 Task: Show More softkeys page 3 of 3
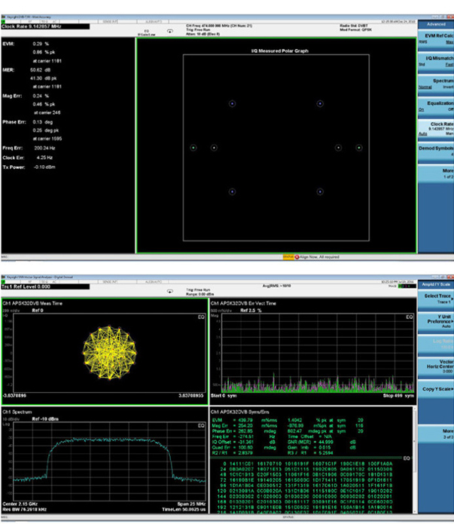(435, 434)
